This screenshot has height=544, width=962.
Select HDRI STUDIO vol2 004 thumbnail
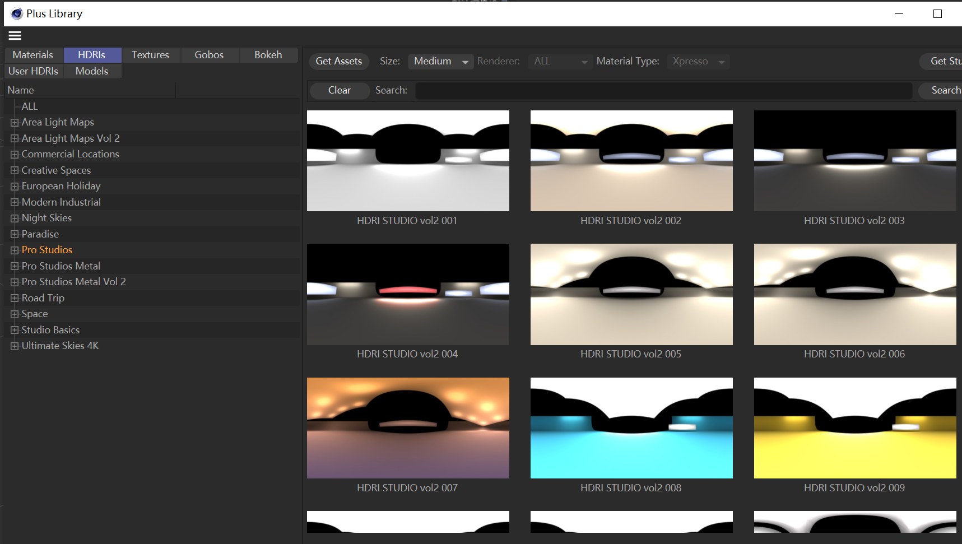tap(408, 294)
